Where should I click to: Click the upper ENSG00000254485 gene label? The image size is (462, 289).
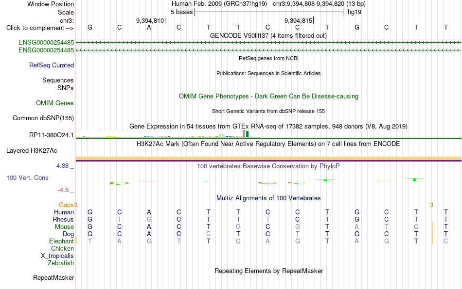pos(46,42)
